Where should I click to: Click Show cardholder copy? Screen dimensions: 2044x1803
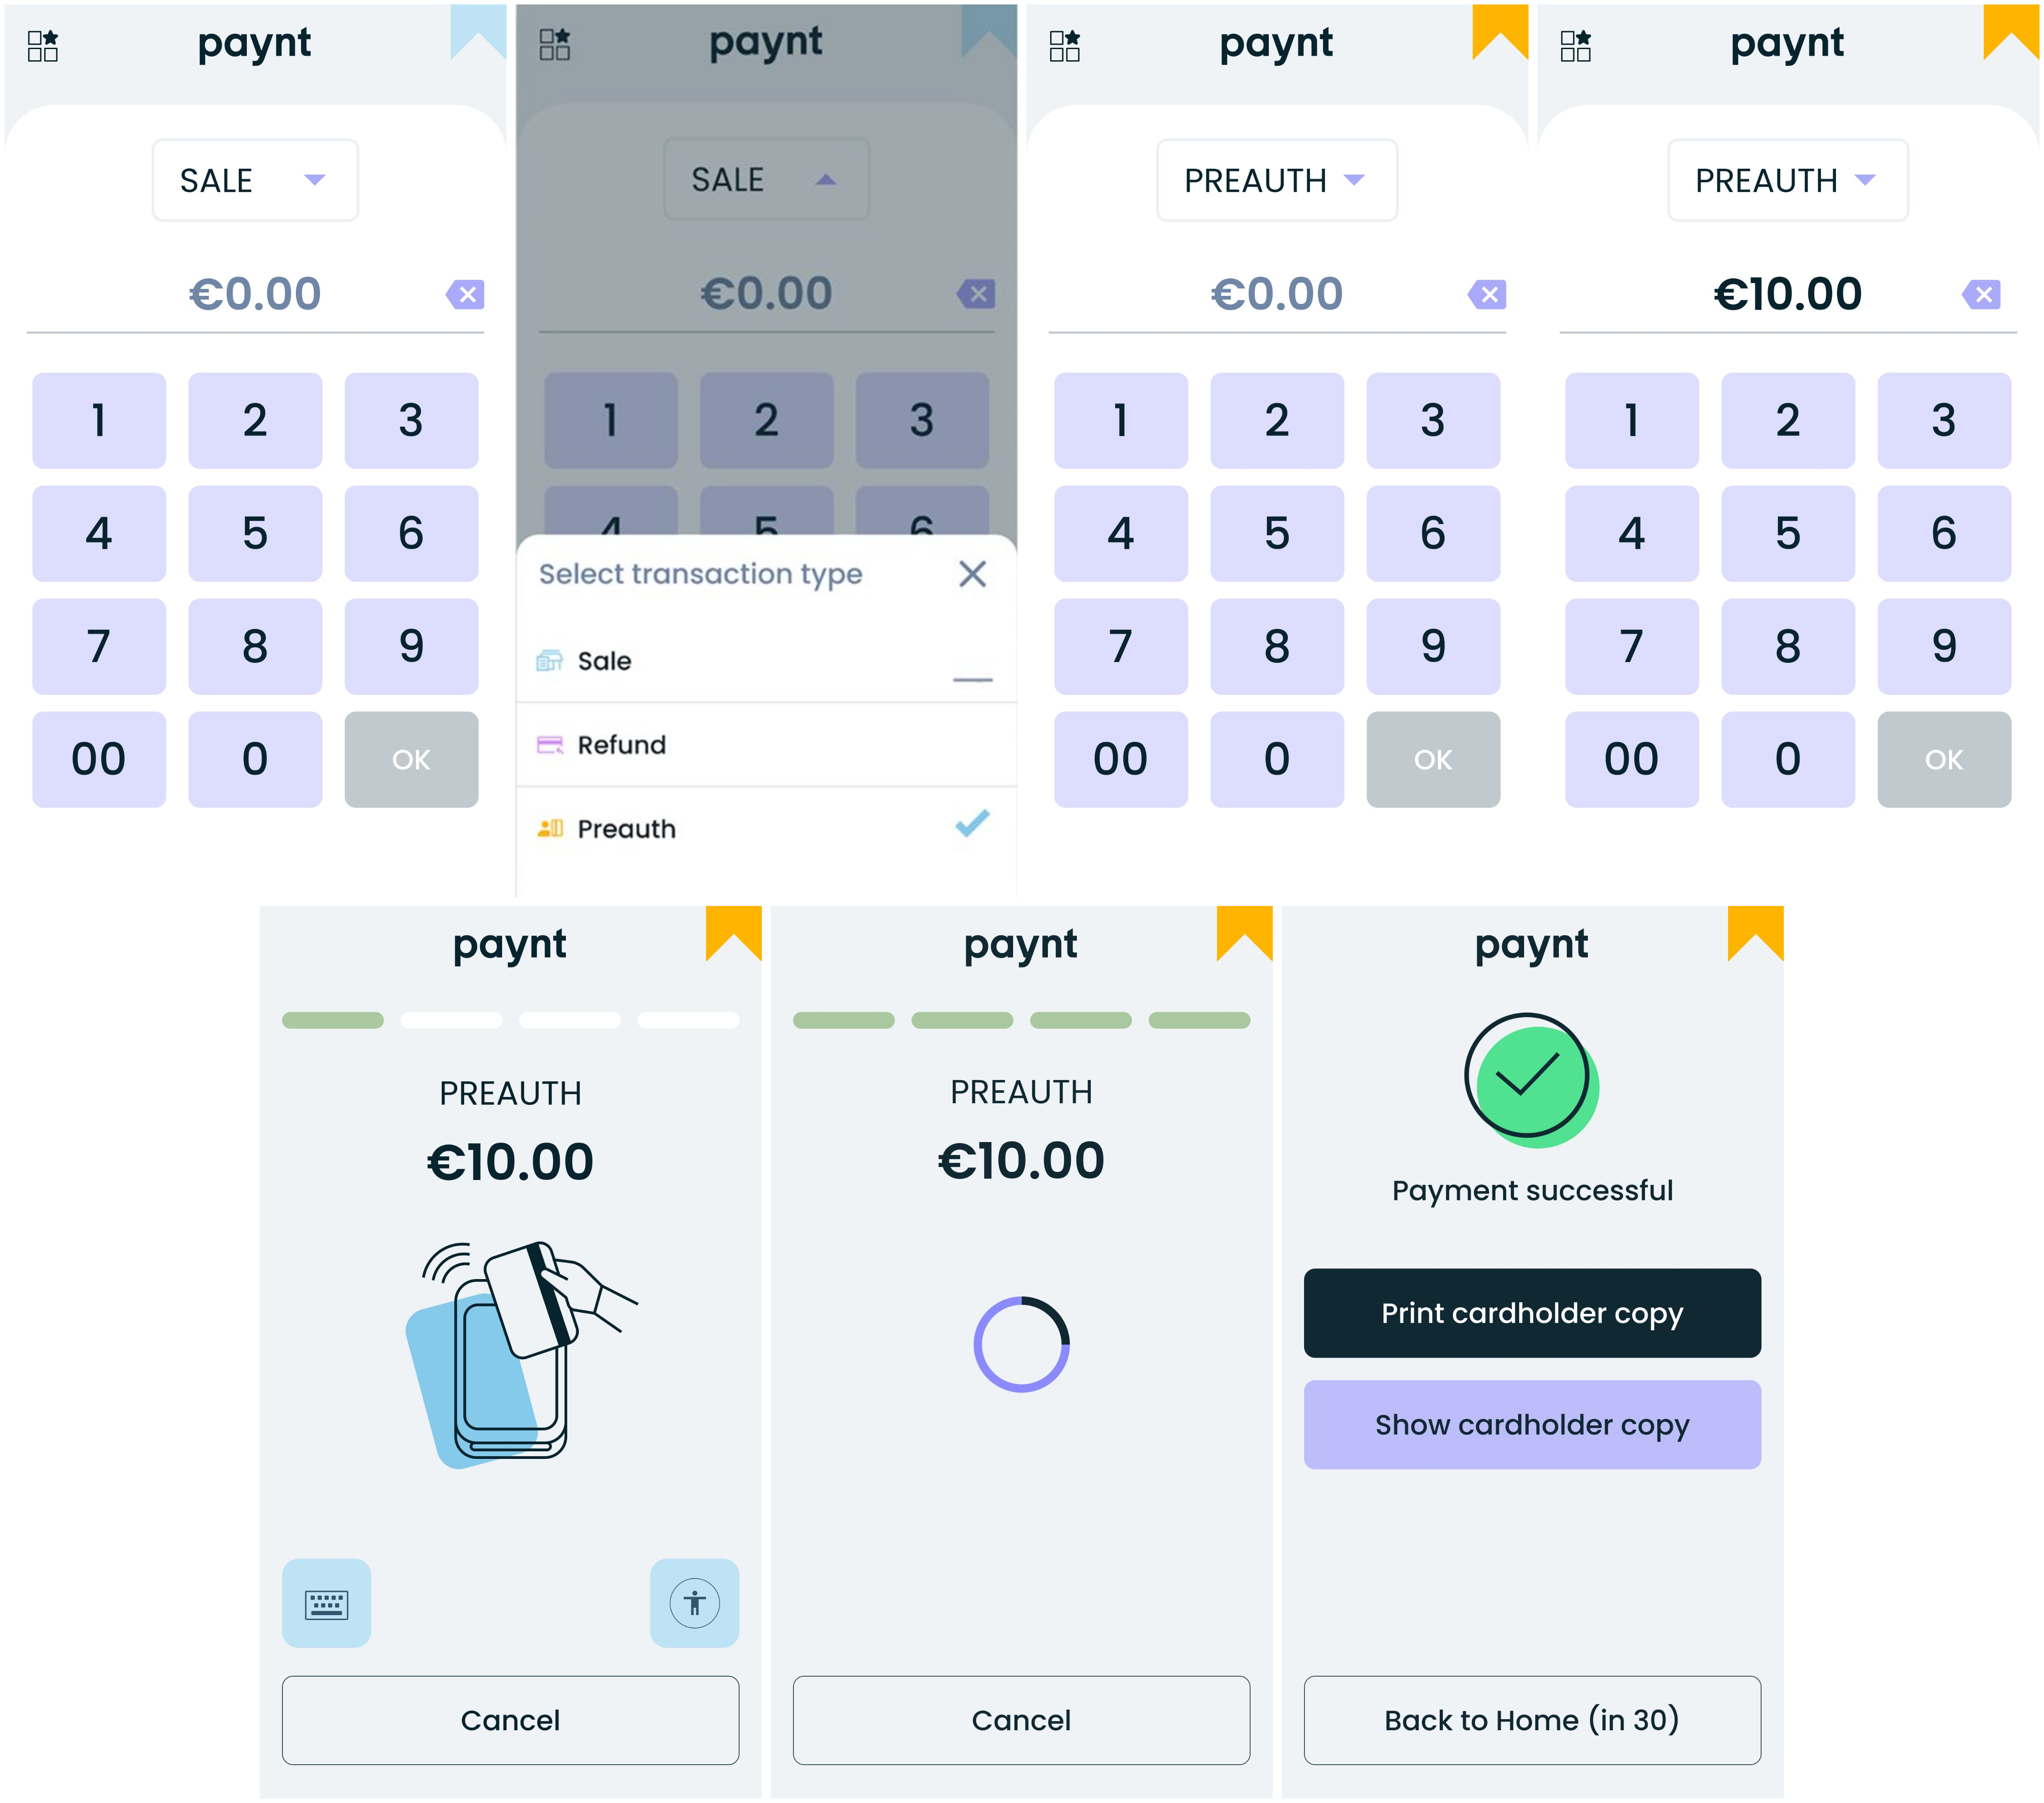[x=1531, y=1424]
